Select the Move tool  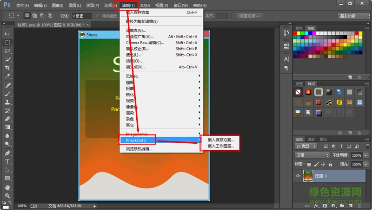coord(7,34)
